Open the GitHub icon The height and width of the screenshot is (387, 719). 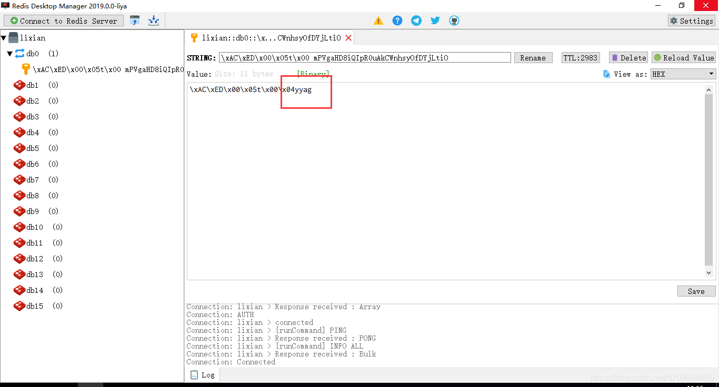(454, 21)
